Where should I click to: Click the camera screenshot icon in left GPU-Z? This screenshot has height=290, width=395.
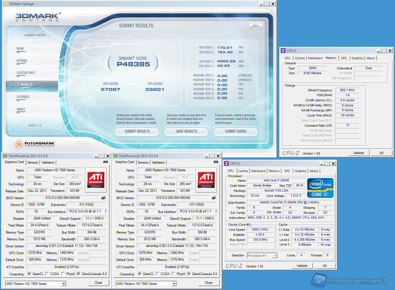click(105, 162)
